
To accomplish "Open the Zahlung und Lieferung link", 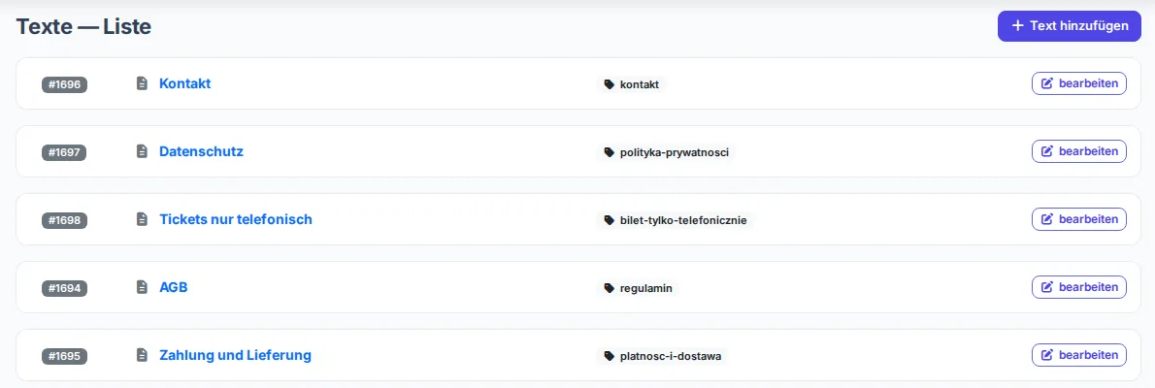I will (x=235, y=356).
